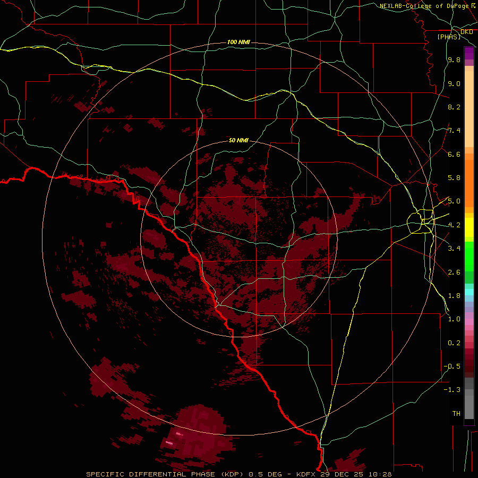Click the 9.8 scale value
The width and height of the screenshot is (478, 478).
(454, 60)
